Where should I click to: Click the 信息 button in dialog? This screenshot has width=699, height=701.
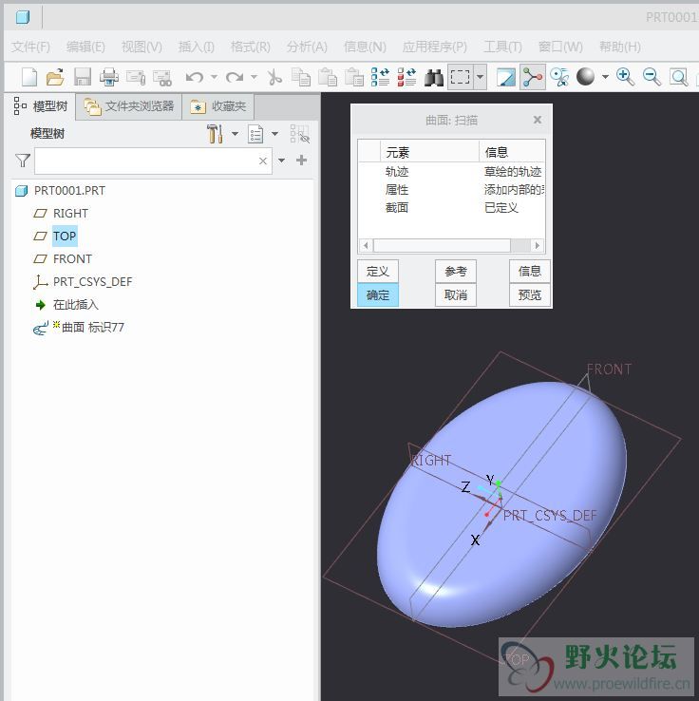click(530, 271)
